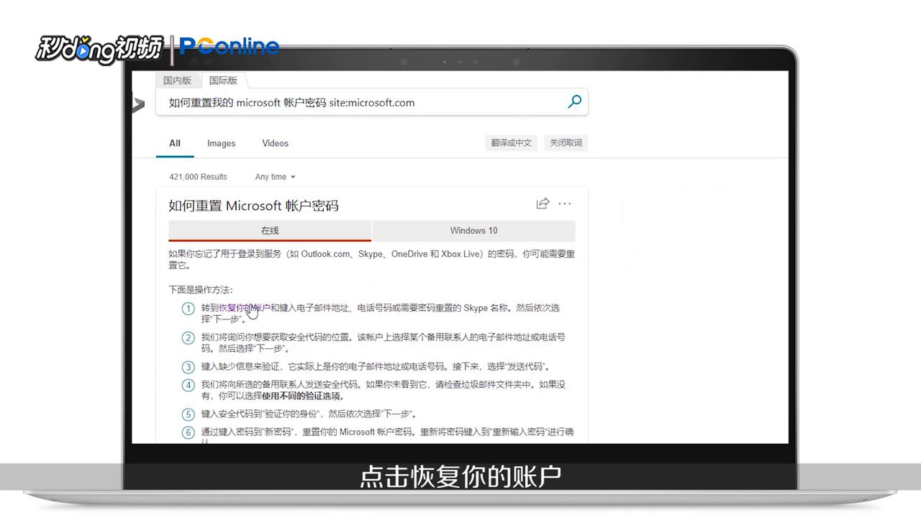The height and width of the screenshot is (518, 921).
Task: Click the Bing logo beside the search box
Action: pyautogui.click(x=138, y=105)
